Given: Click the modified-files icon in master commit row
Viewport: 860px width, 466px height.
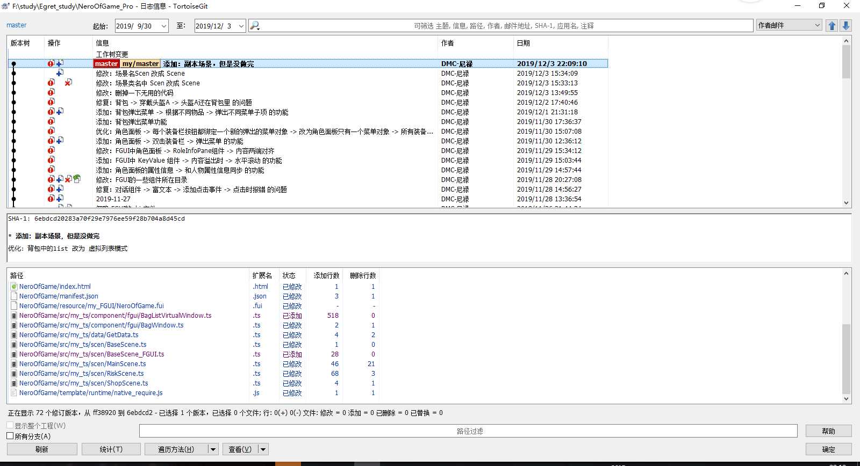Looking at the screenshot, I should point(51,63).
